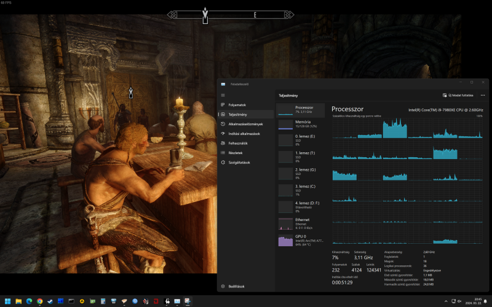The width and height of the screenshot is (492, 307).
Task: Click the 124341 Leírók count
Action: [x=374, y=270]
